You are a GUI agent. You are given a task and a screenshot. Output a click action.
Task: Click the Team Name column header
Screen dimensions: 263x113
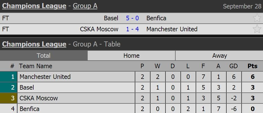click(x=36, y=66)
